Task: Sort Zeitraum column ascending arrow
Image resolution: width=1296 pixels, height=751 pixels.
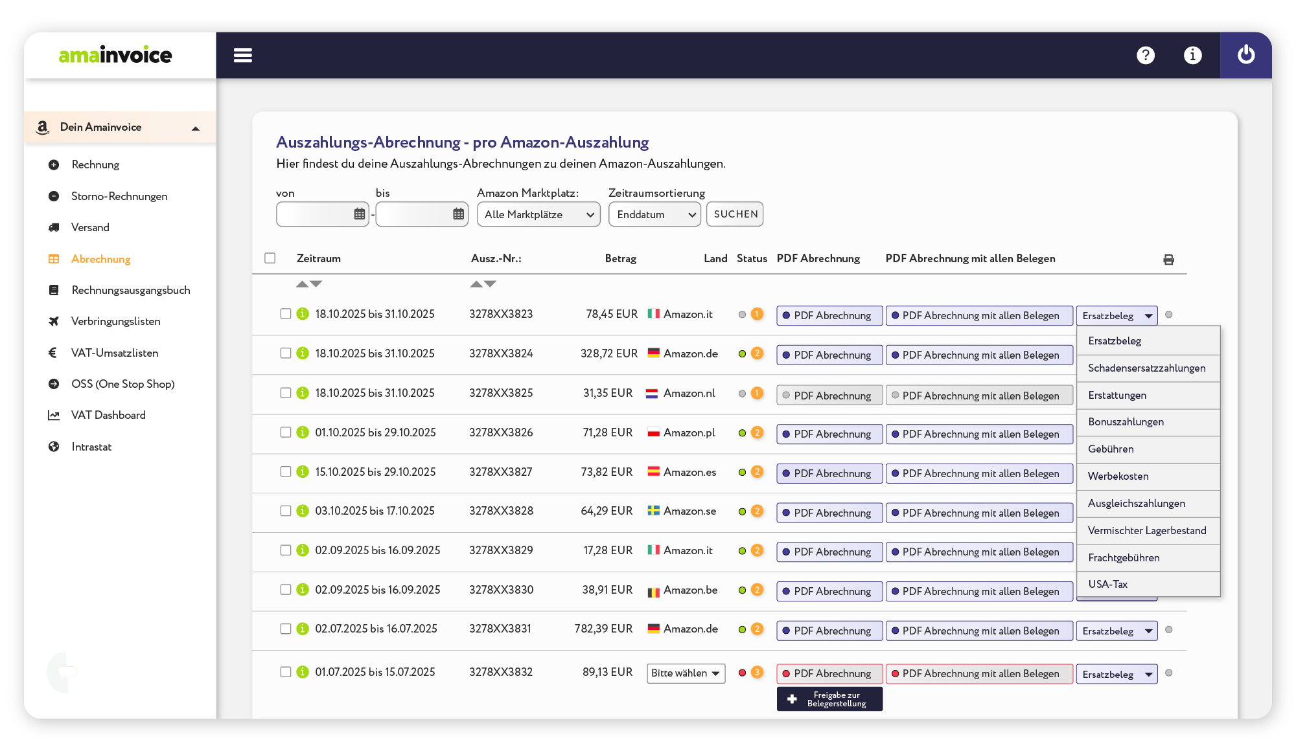Action: [x=302, y=284]
